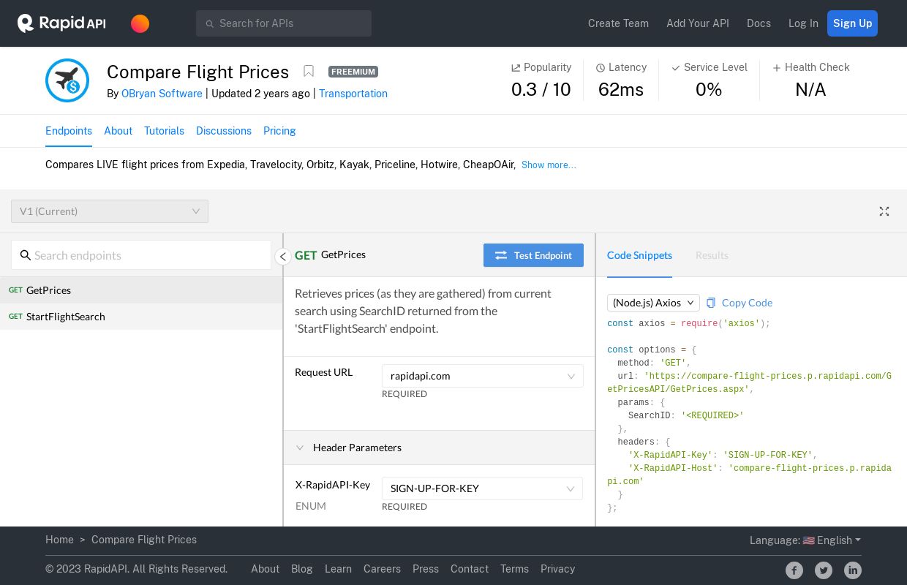Image resolution: width=907 pixels, height=585 pixels.
Task: Switch to the Endpoints tab
Action: click(x=69, y=131)
